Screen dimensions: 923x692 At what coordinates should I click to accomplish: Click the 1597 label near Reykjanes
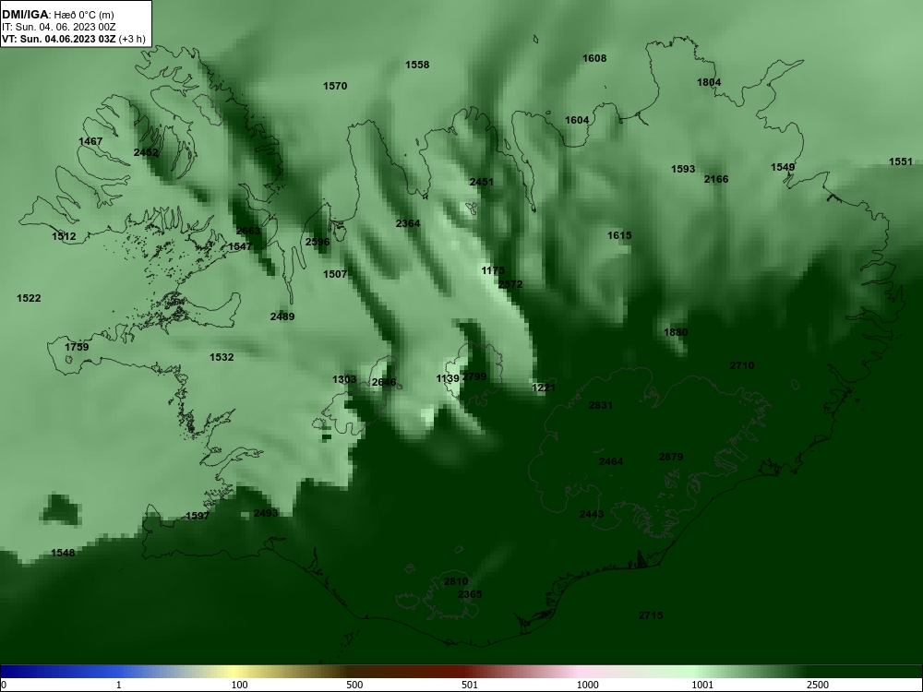coord(198,516)
